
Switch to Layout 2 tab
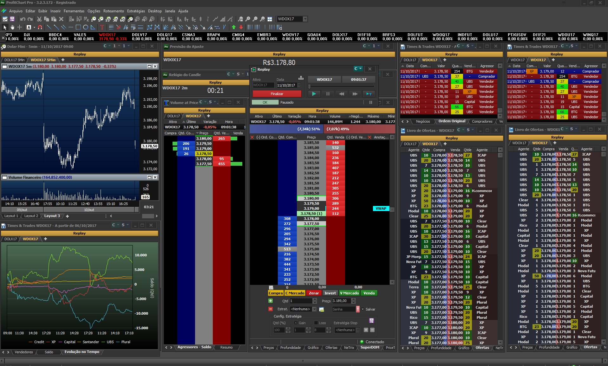[31, 216]
